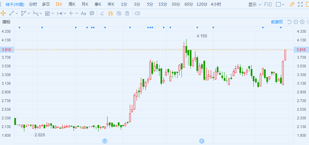The image size is (309, 145).
Task: Switch to the 1分 interval
Action: click(124, 4)
